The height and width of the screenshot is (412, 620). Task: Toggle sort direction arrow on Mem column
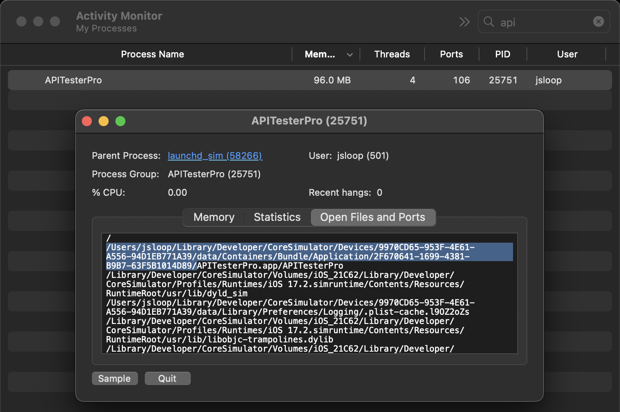(350, 54)
